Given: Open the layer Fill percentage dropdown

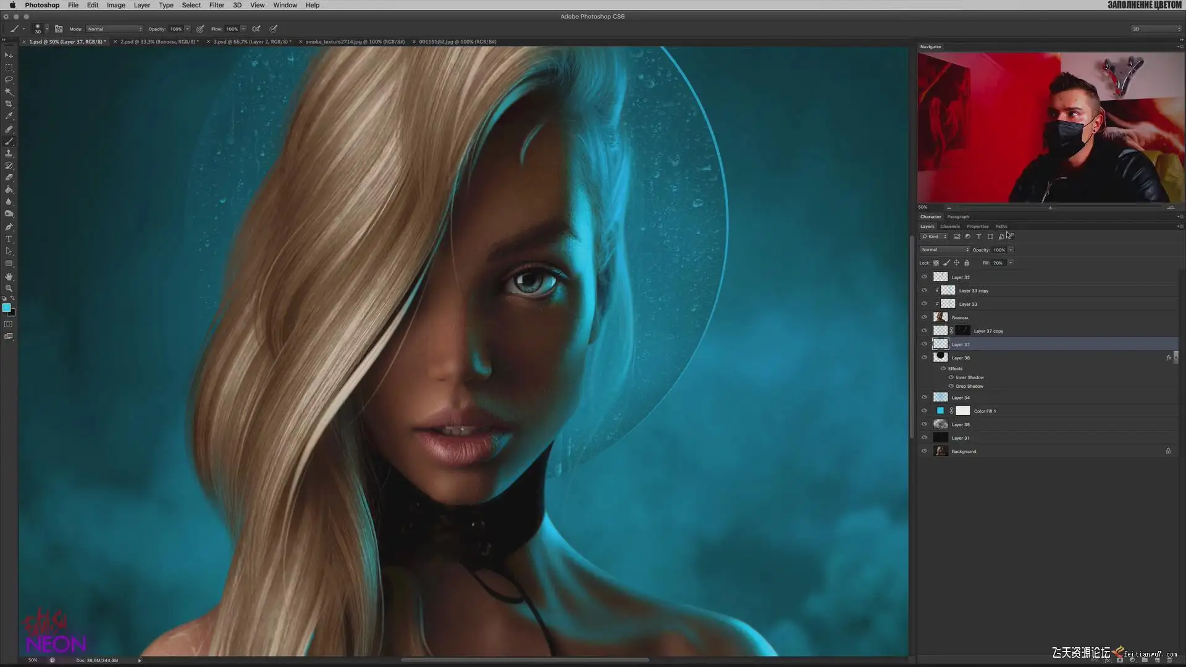Looking at the screenshot, I should tap(1011, 263).
